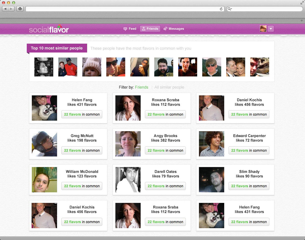
Task: Open top-10 photo of bearded man with glasses
Action: (164, 67)
